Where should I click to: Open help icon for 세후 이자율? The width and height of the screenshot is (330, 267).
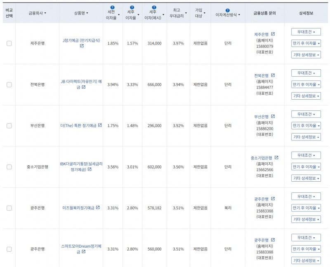coord(132,7)
